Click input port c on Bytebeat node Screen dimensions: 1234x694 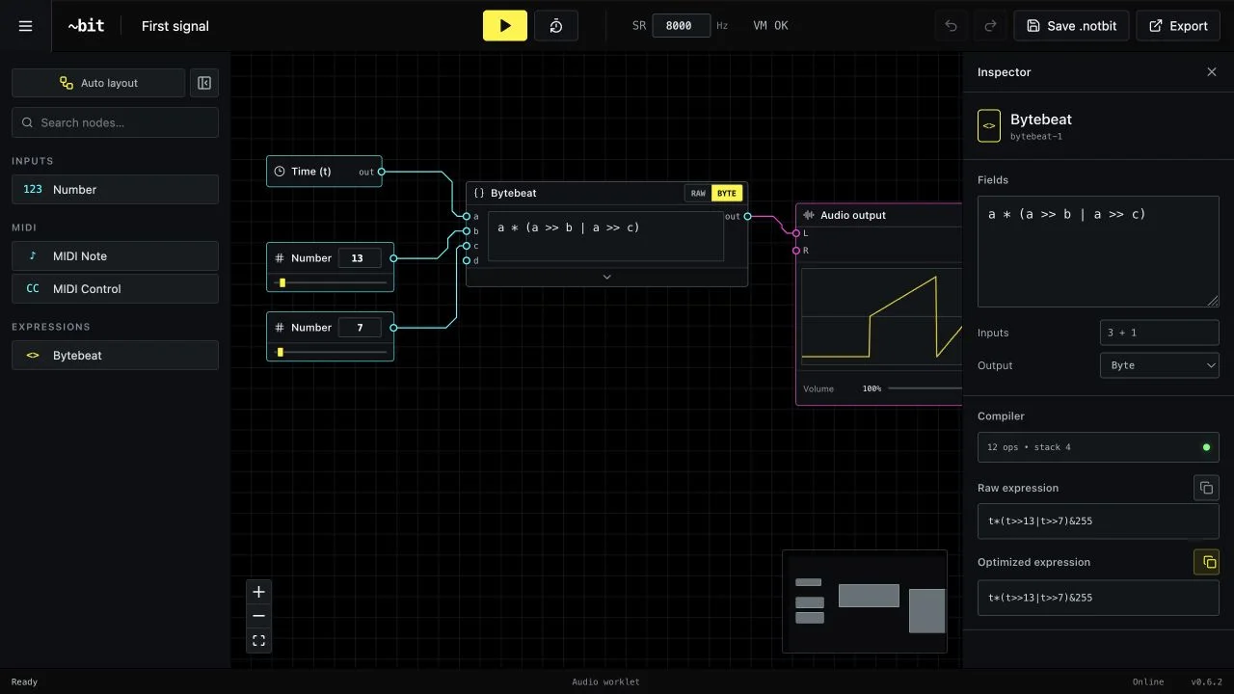coord(466,246)
